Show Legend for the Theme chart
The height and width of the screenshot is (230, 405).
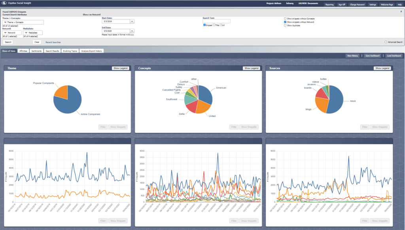(120, 68)
